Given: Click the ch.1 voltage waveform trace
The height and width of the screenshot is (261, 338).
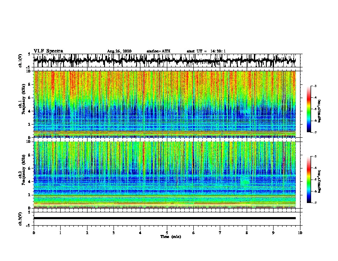Looking at the screenshot, I should click(164, 61).
